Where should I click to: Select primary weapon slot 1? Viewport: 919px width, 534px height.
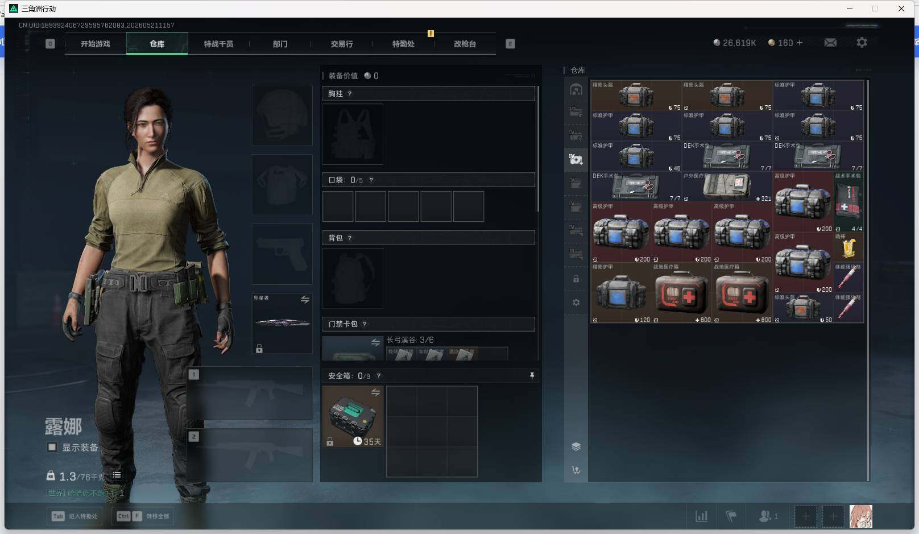point(250,394)
